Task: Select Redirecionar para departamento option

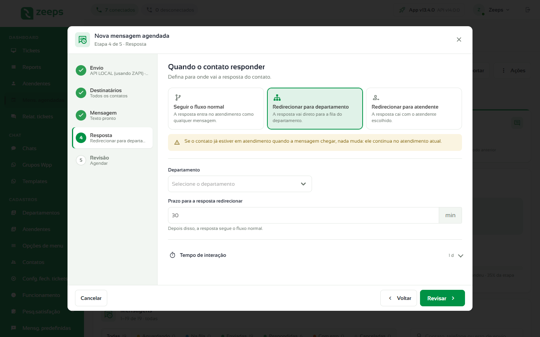Action: click(x=315, y=109)
